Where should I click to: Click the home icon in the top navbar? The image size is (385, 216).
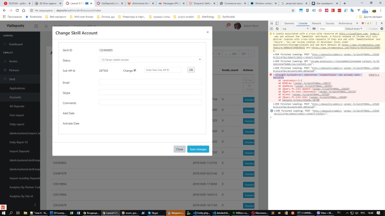pos(46,26)
